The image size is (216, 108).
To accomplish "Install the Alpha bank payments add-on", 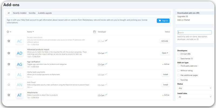I will click(165, 75).
